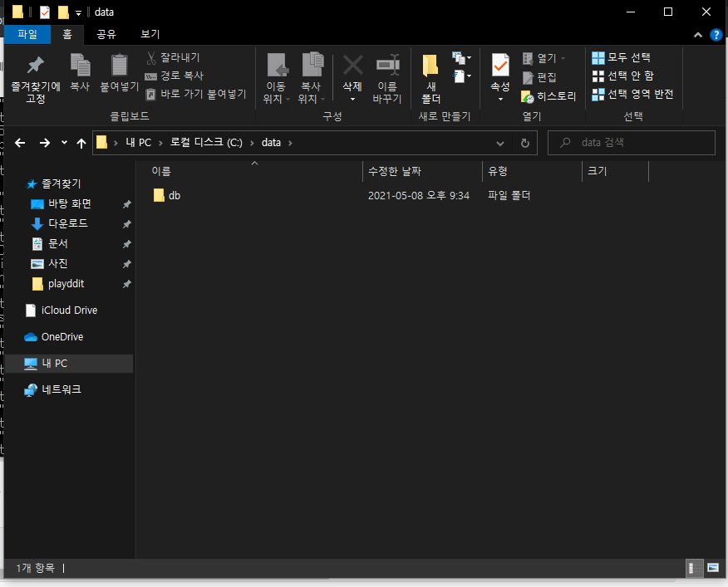728x587 pixels.
Task: Open the 이동 위치 move-to button
Action: [277, 78]
